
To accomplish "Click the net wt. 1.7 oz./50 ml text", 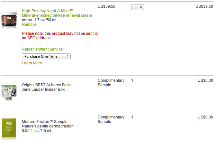I will 39,20.
